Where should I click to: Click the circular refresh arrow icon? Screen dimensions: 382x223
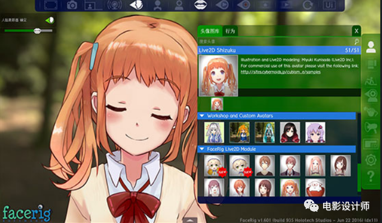pyautogui.click(x=308, y=5)
